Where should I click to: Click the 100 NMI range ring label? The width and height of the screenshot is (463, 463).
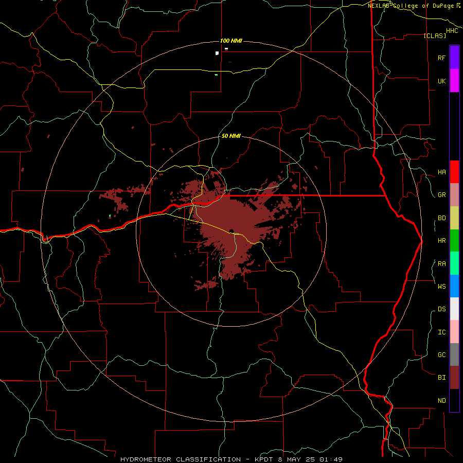[231, 41]
